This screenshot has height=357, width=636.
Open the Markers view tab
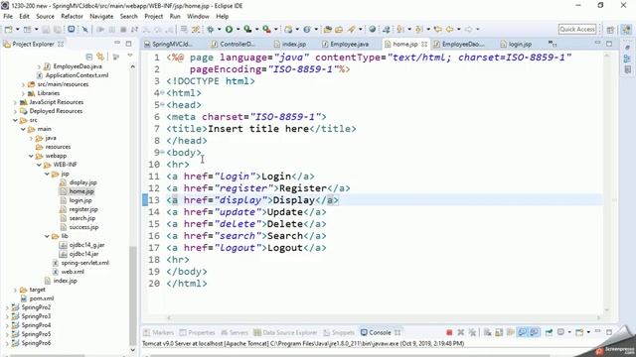pos(159,332)
